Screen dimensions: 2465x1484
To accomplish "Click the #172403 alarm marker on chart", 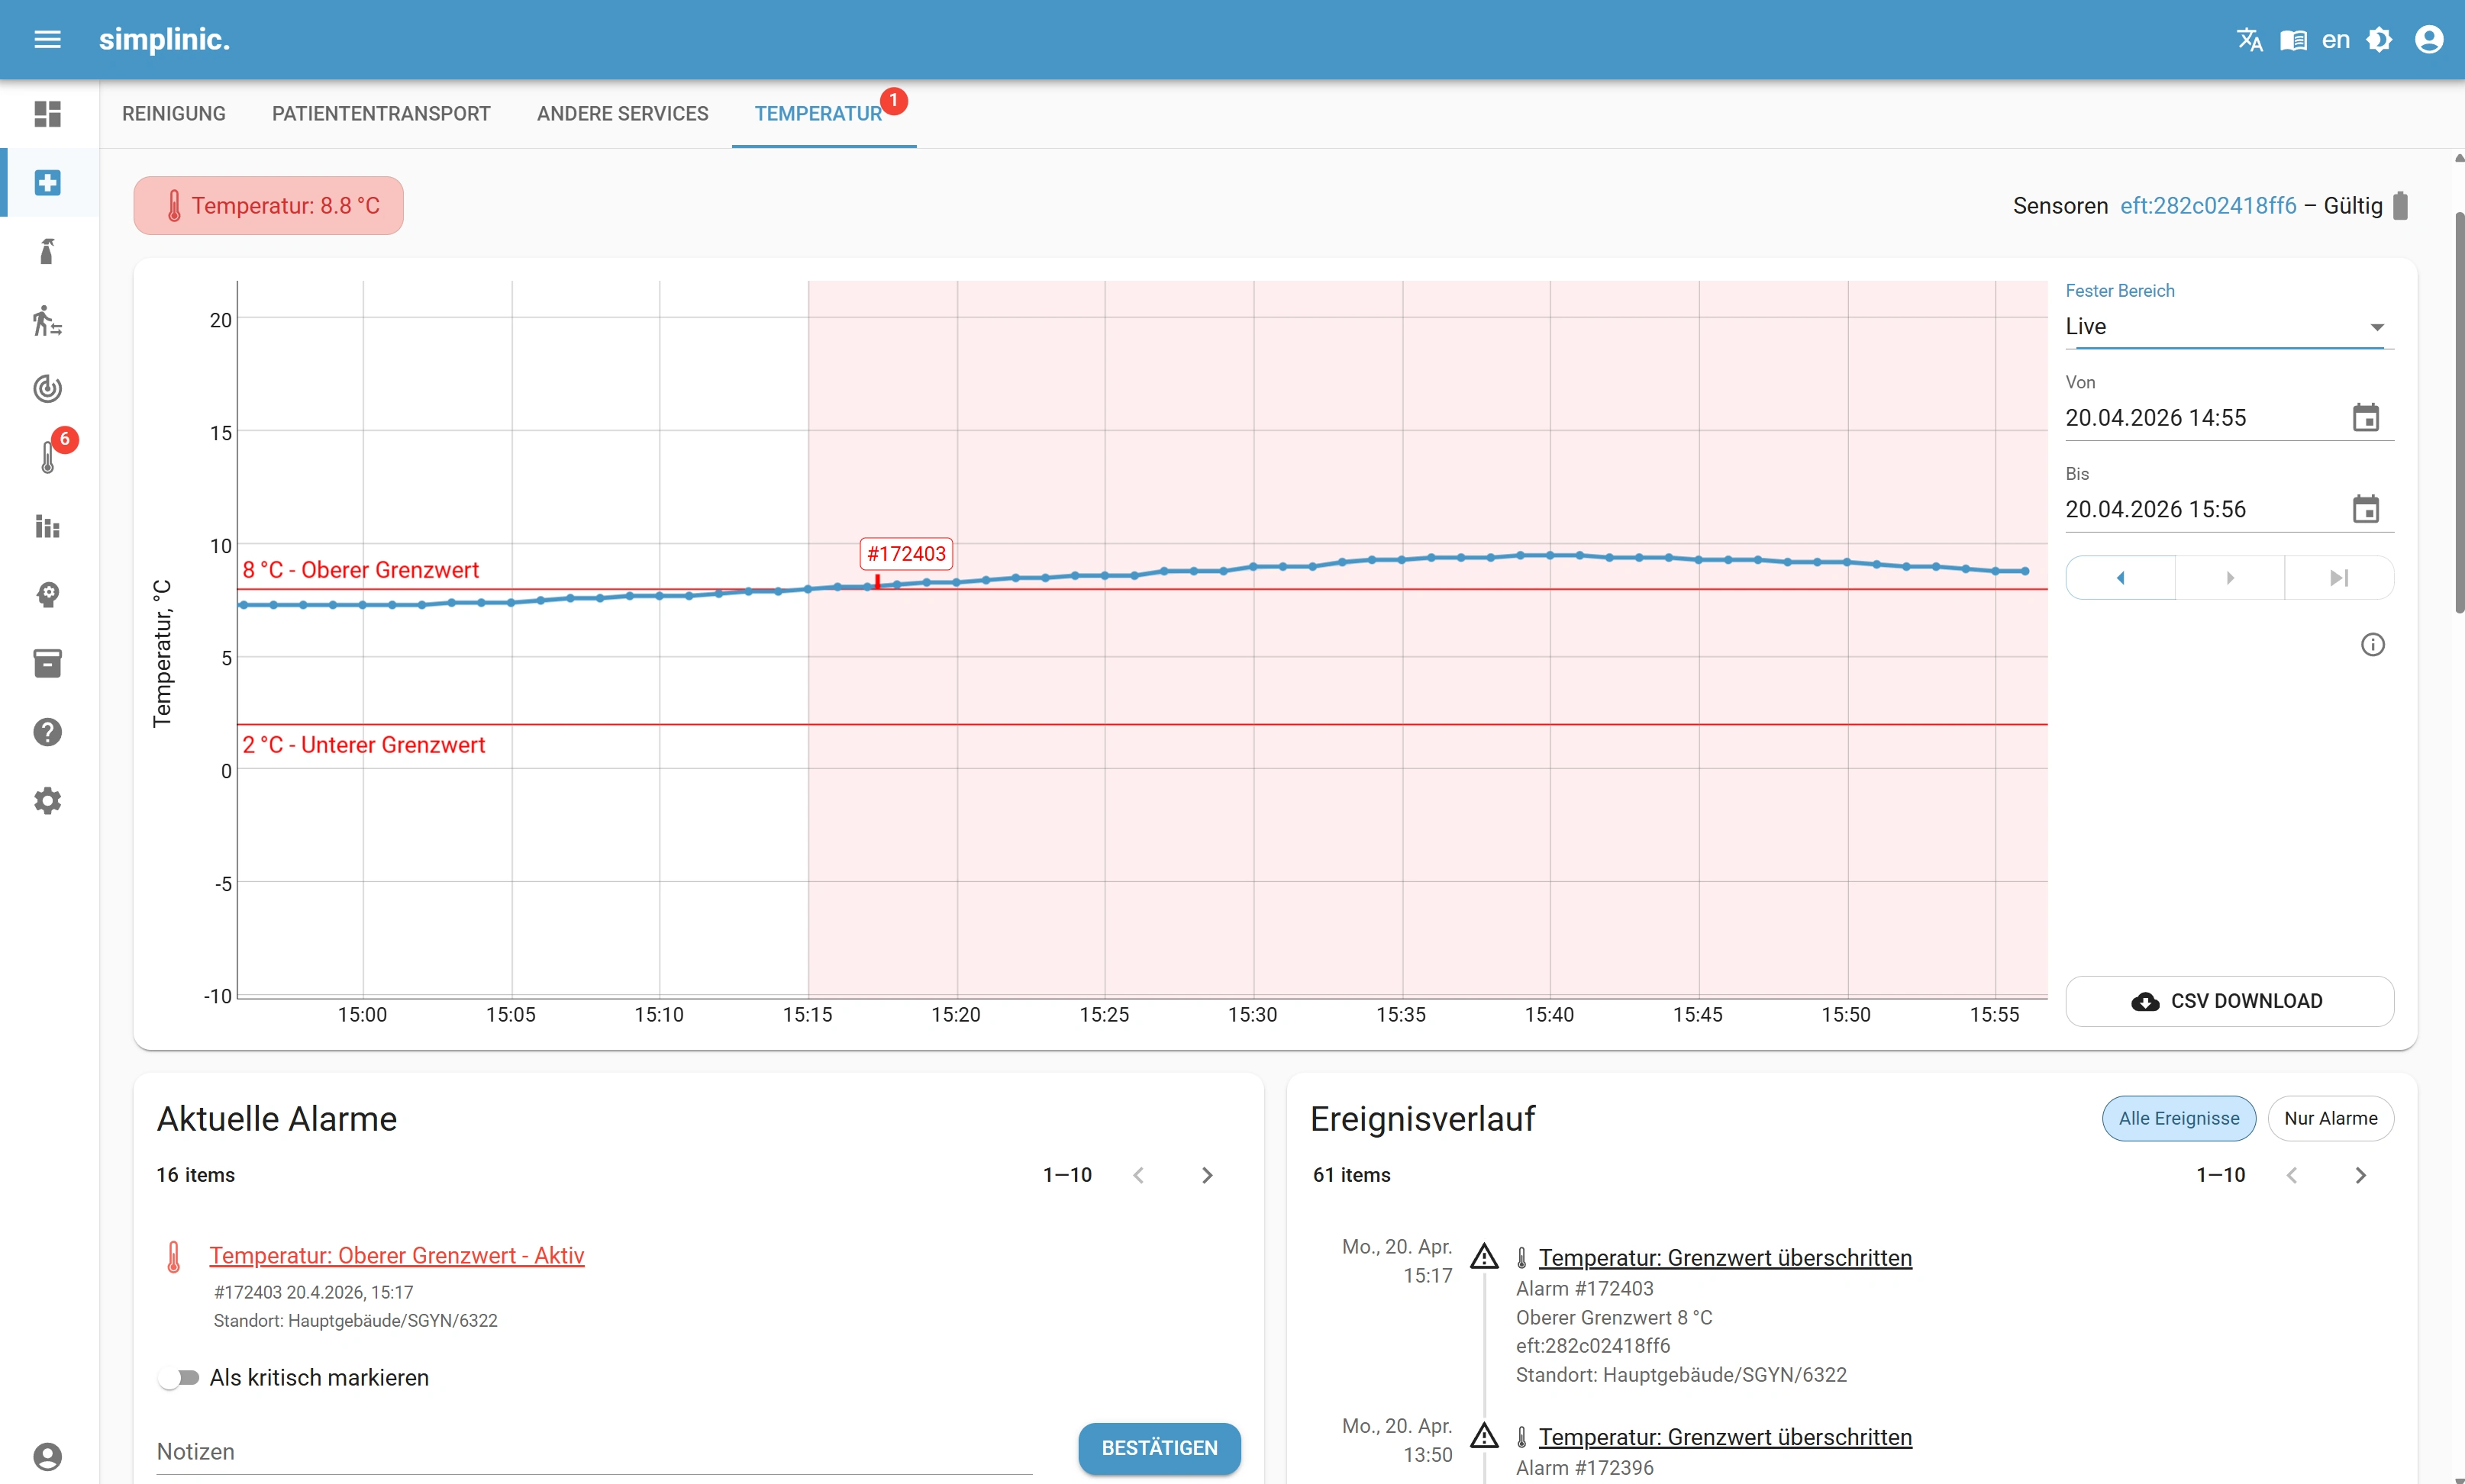I will 905,554.
